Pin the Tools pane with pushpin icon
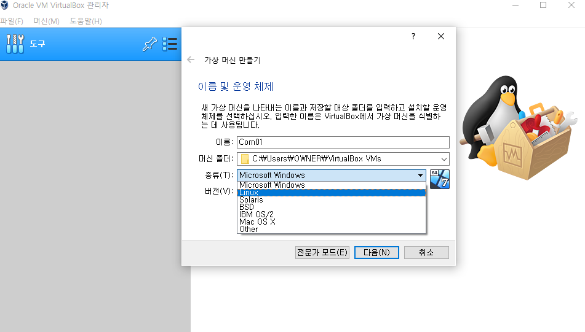The width and height of the screenshot is (585, 332). click(149, 44)
